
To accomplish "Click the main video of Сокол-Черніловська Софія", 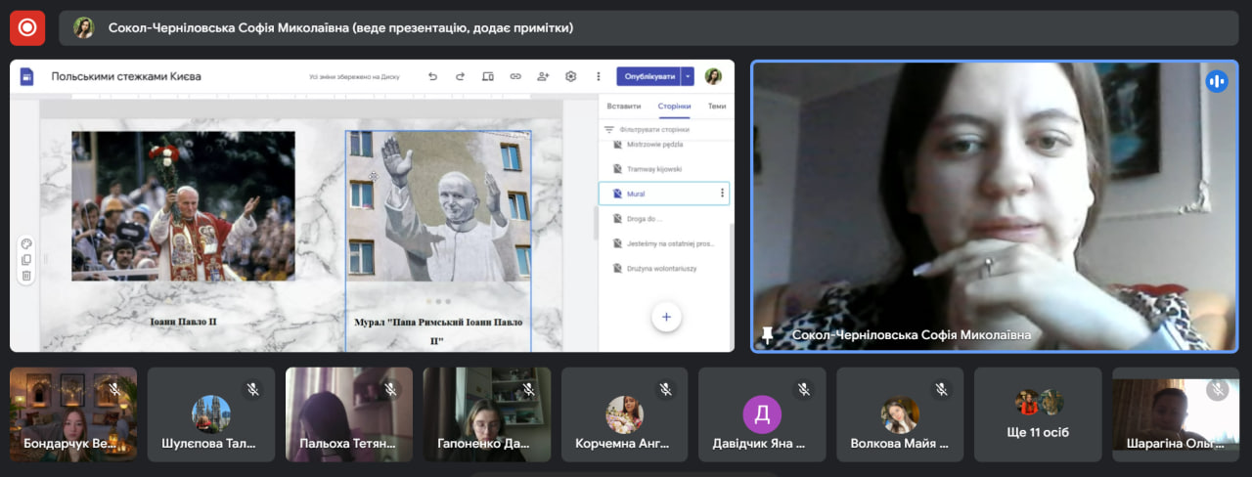I will (x=996, y=206).
